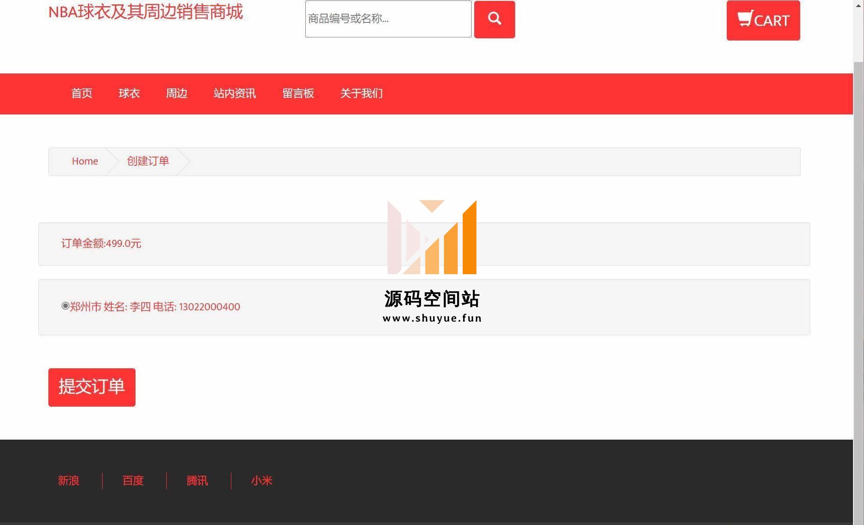Screen dimensions: 864x525
Task: Click the magnifier search button
Action: pyautogui.click(x=494, y=19)
